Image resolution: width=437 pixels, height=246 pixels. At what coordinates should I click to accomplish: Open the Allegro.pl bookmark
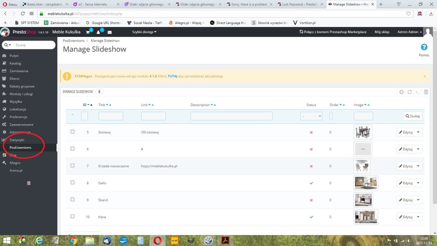pyautogui.click(x=187, y=23)
